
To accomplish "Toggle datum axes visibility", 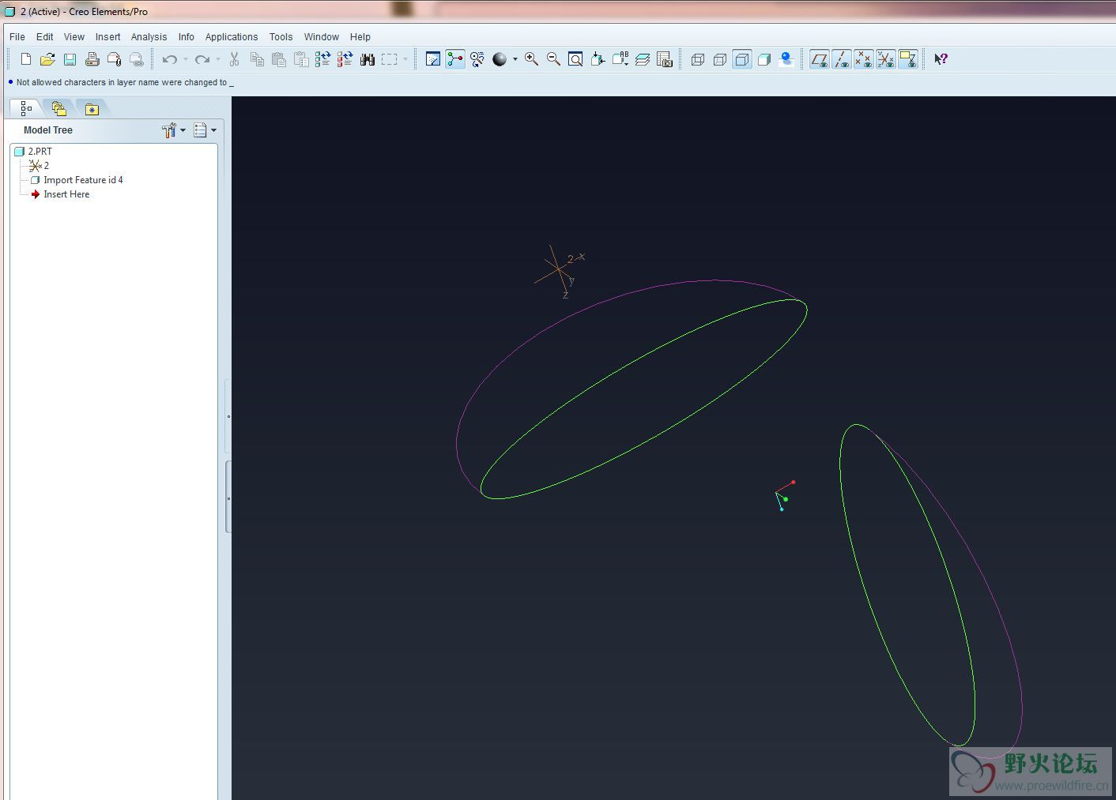I will click(841, 59).
